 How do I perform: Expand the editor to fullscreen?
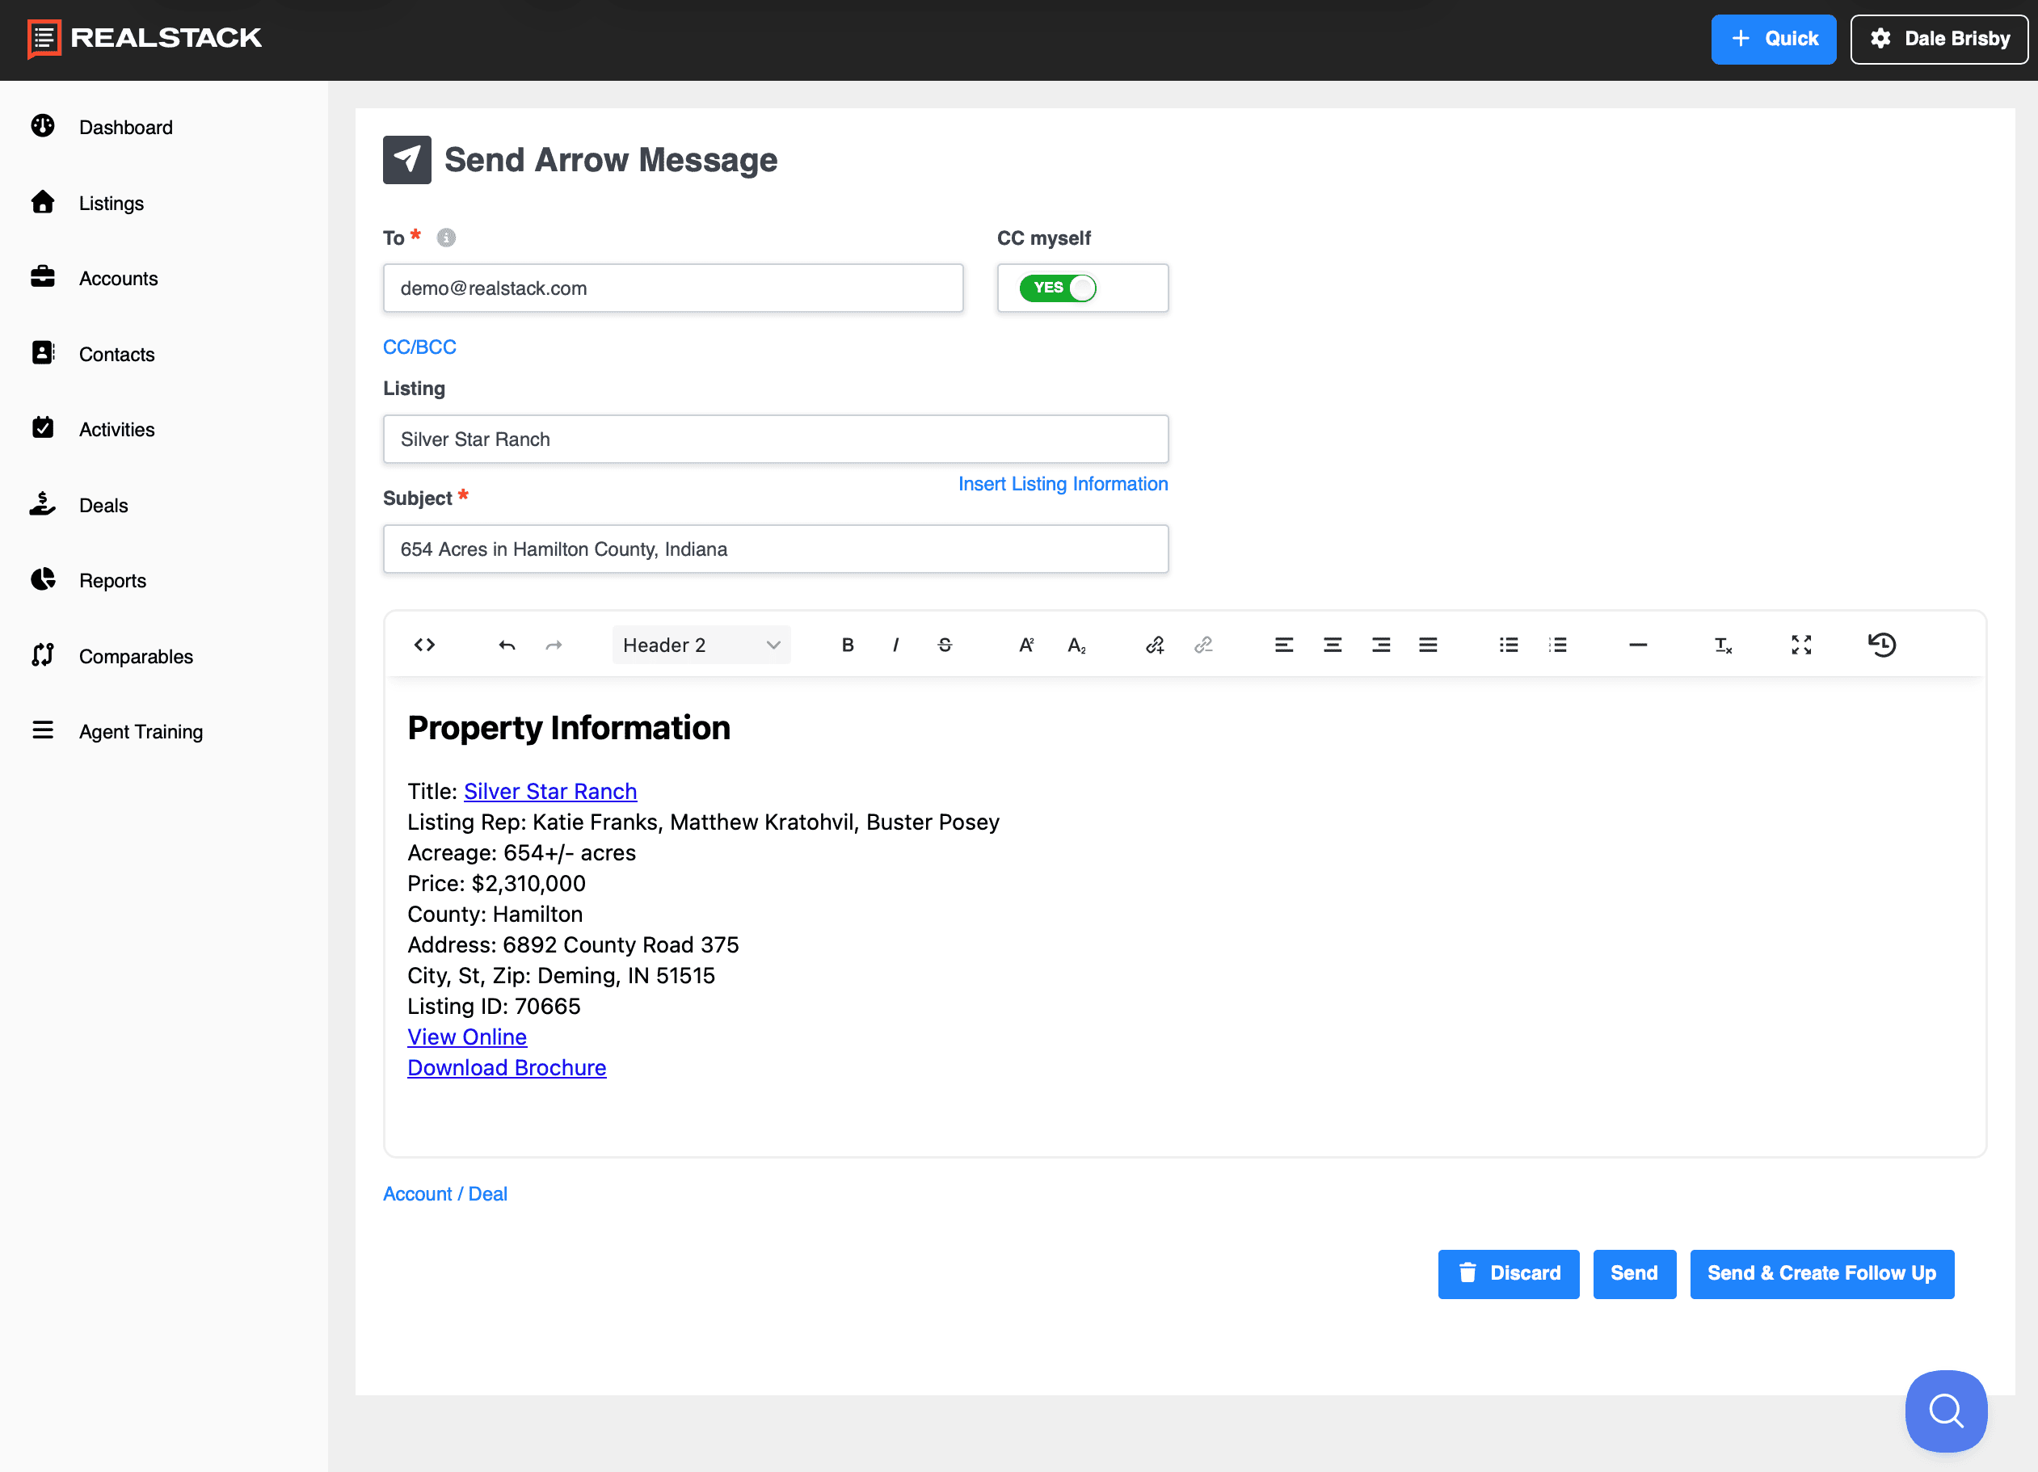1800,645
